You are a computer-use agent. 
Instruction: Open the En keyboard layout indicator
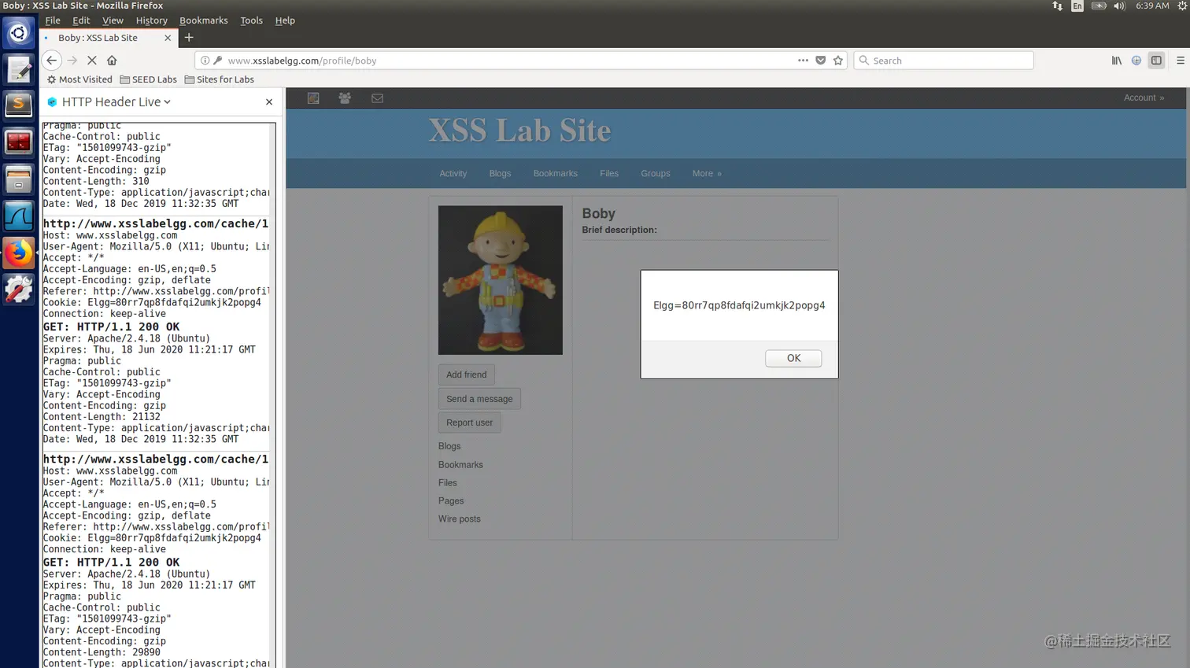click(x=1077, y=6)
